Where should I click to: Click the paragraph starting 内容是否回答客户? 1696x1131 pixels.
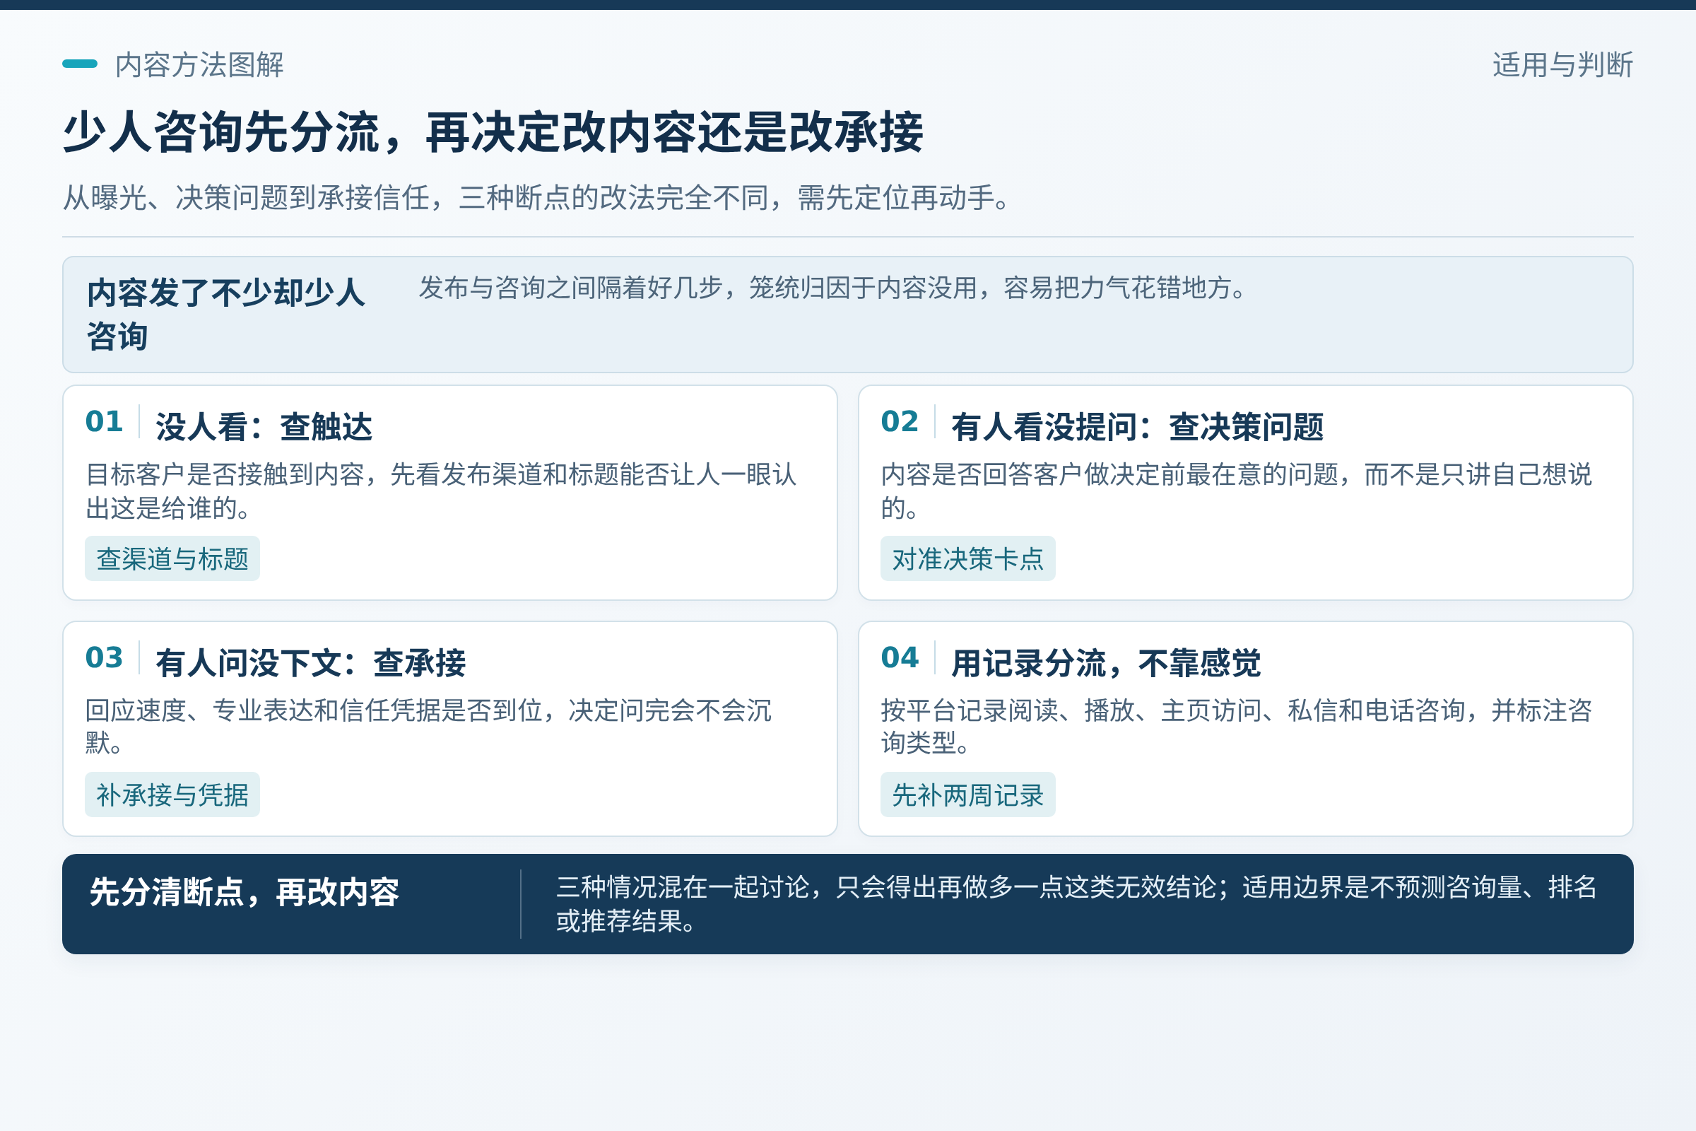(x=1237, y=491)
